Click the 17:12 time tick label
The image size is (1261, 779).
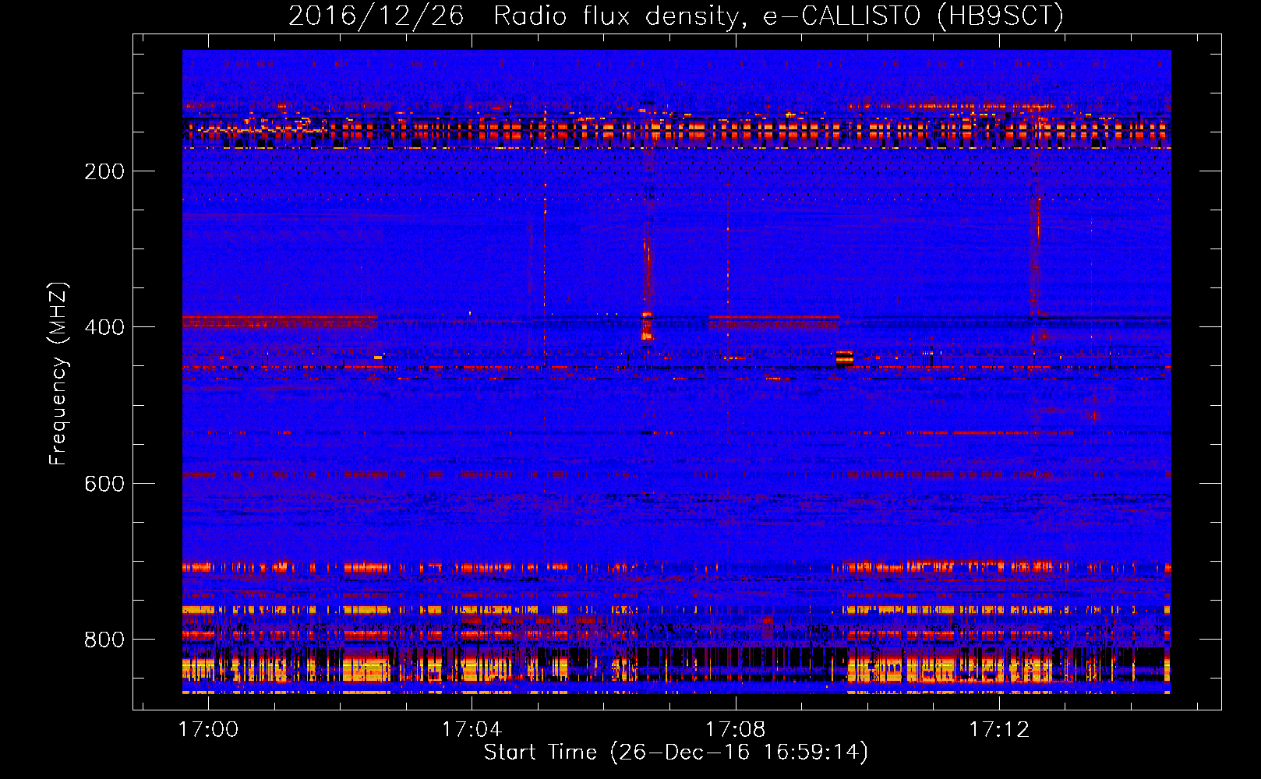(998, 730)
